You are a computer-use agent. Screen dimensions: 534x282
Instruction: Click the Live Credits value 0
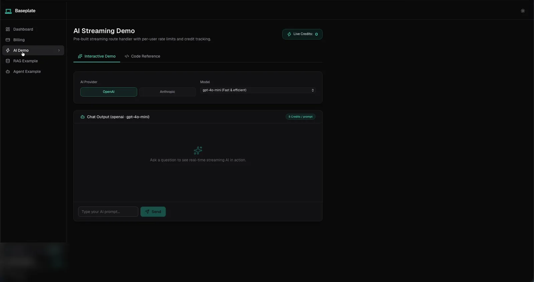point(316,34)
